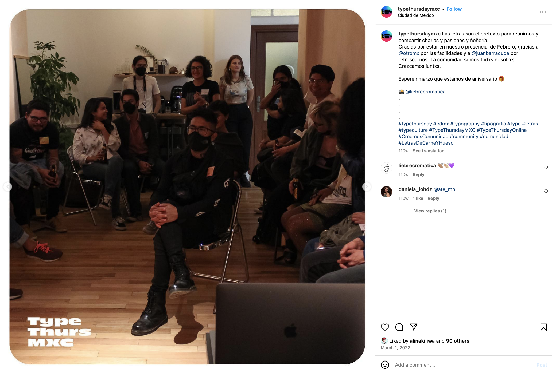Reply to daniela_lohdz's comment
Screen dimensions: 552x373
(x=433, y=198)
